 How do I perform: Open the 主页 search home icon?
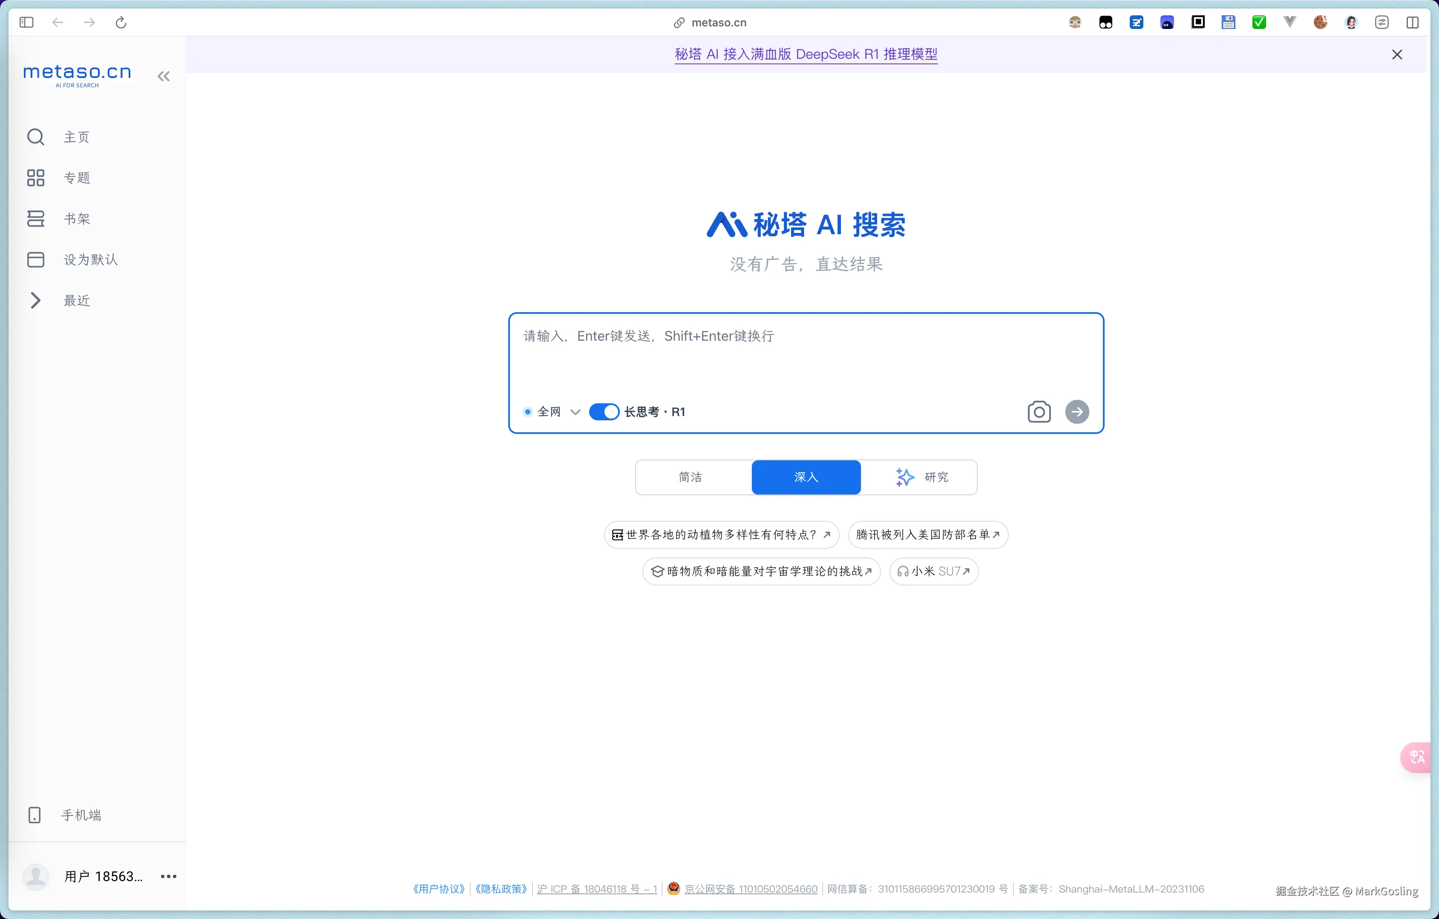click(x=36, y=137)
